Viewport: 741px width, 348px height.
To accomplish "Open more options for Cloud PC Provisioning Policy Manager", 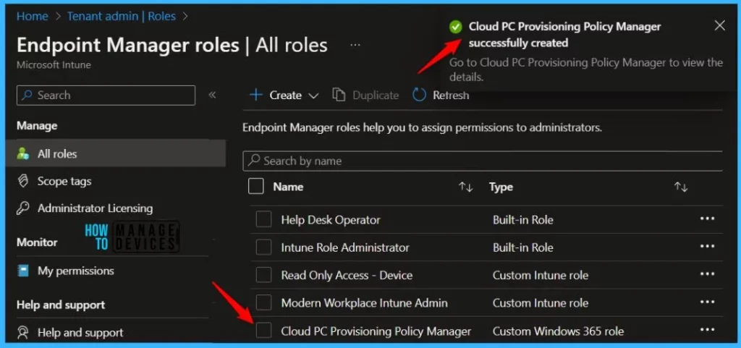I will pyautogui.click(x=707, y=330).
